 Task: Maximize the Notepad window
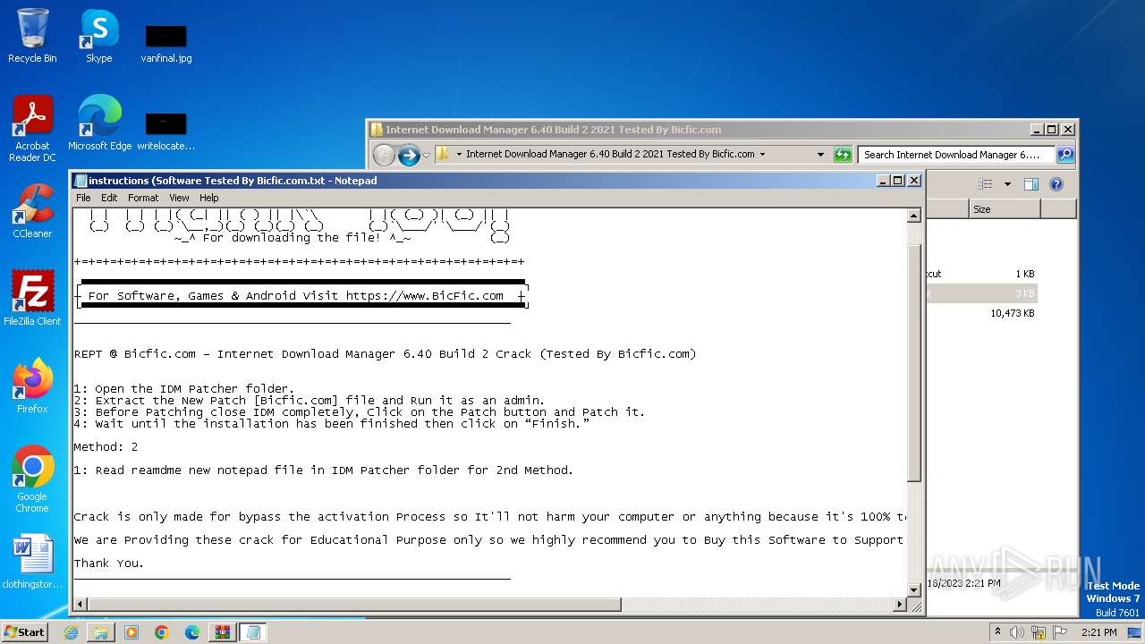[x=898, y=181]
